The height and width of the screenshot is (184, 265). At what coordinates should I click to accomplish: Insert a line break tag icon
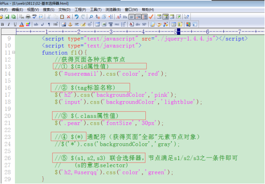(43, 24)
